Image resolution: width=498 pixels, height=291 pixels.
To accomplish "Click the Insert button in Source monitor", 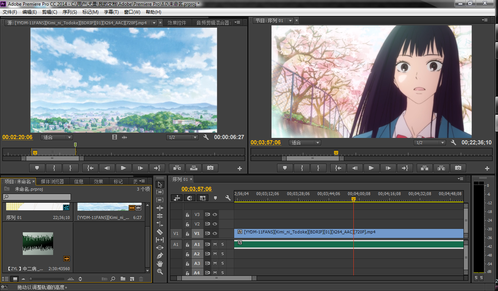I will (177, 168).
